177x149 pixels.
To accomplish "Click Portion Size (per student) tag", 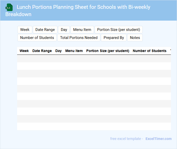I will 119,30.
